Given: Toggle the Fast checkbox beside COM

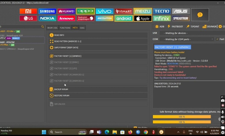Looking at the screenshot, I should click(x=217, y=39).
